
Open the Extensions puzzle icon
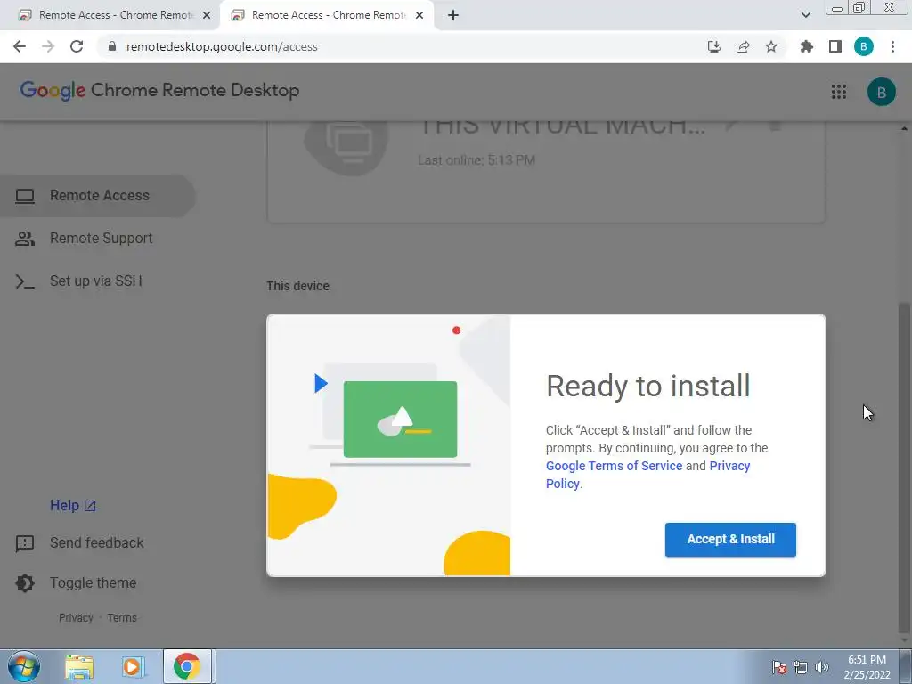807,46
